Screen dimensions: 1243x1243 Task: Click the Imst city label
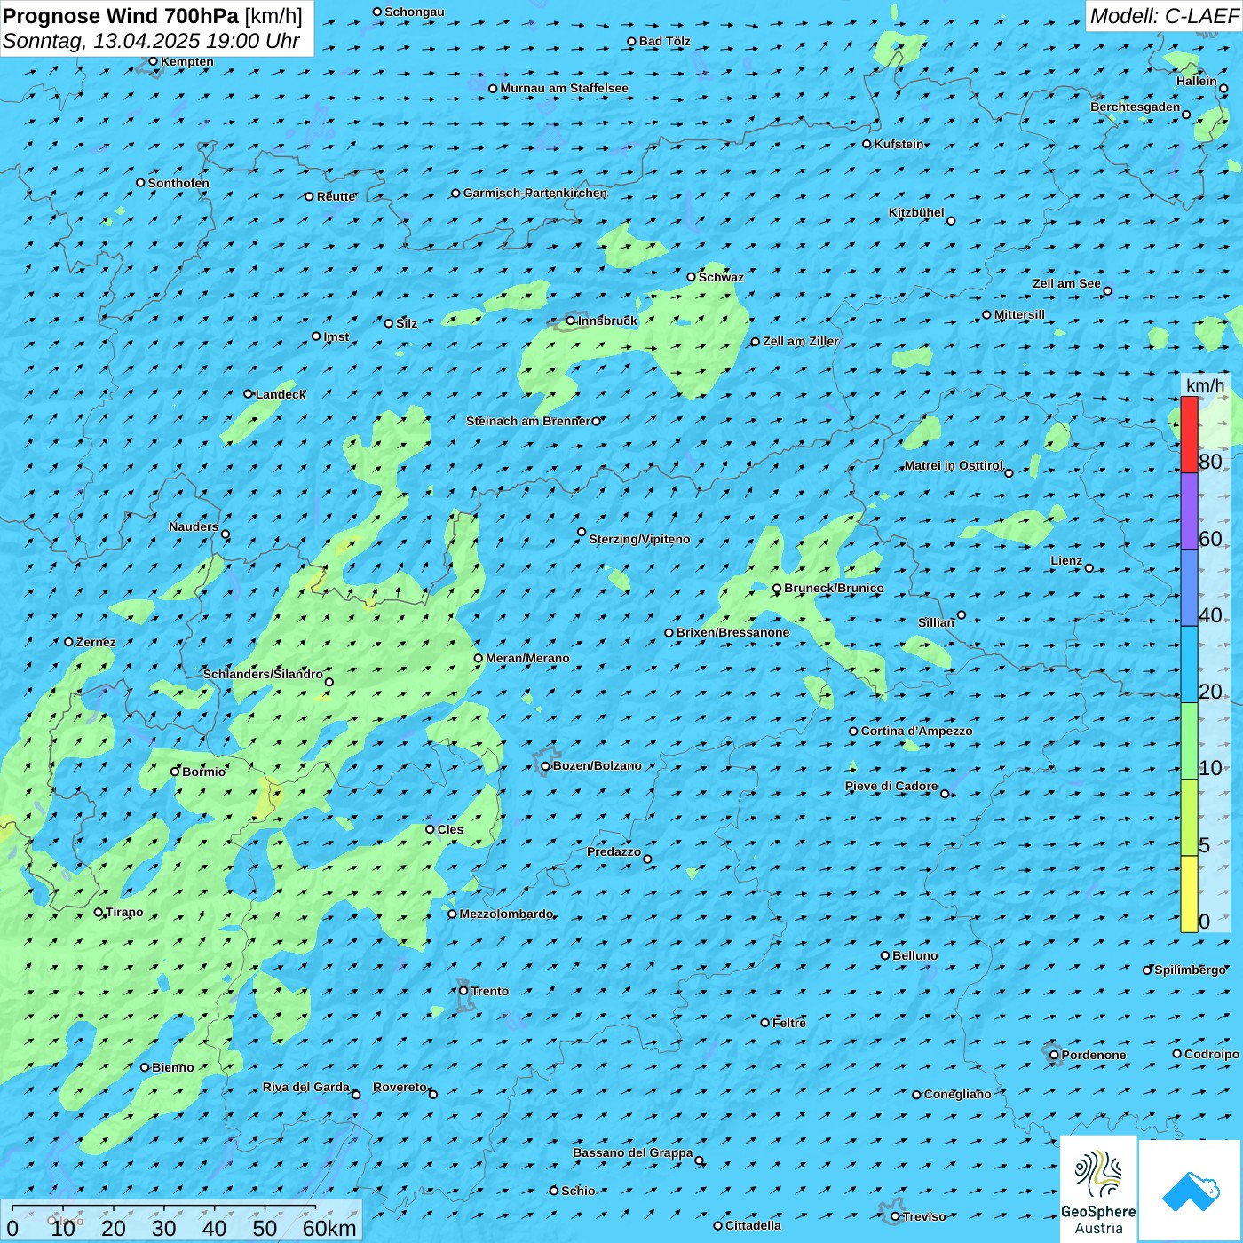pyautogui.click(x=336, y=336)
